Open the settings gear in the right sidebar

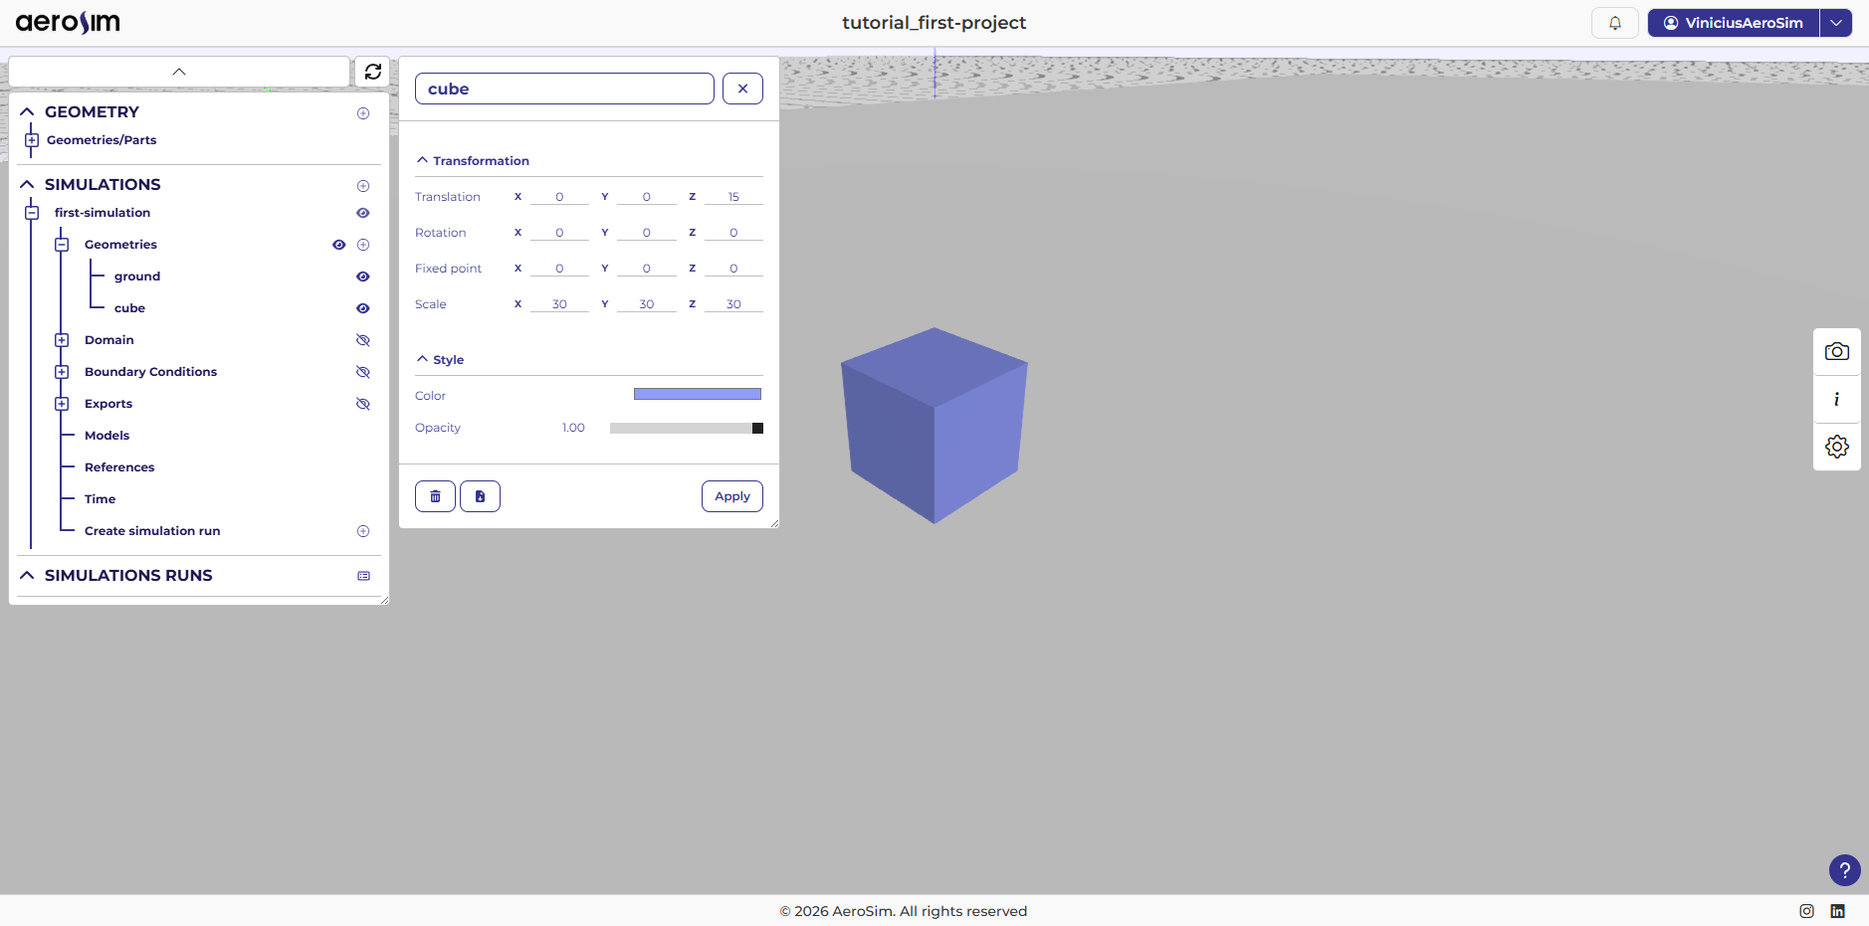point(1836,447)
